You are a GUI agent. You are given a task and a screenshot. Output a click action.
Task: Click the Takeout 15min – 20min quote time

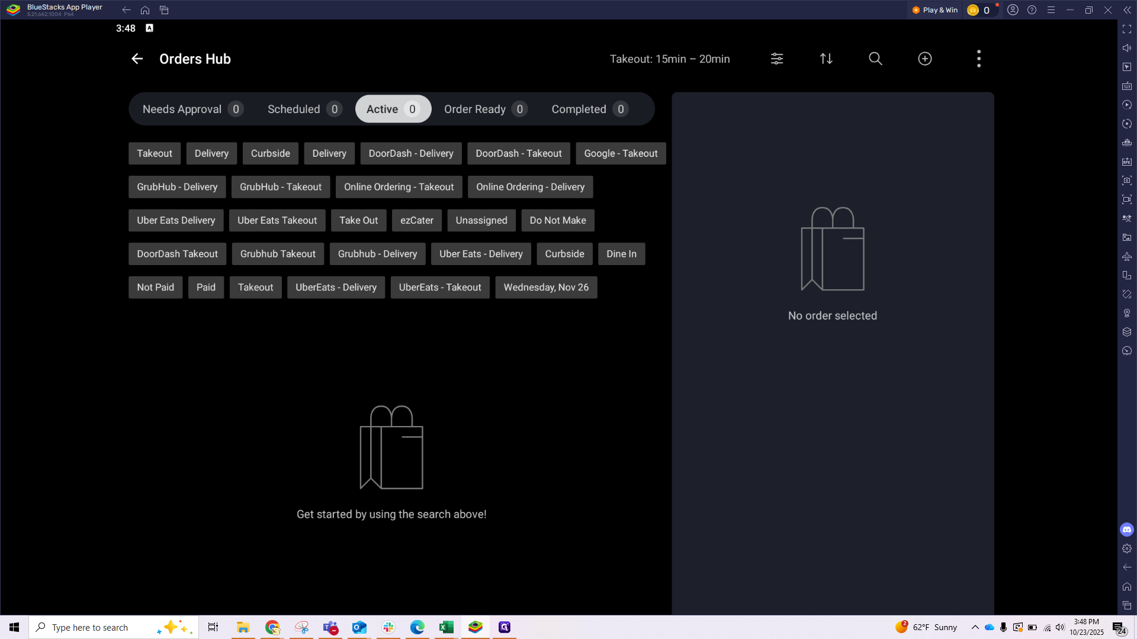click(x=669, y=59)
